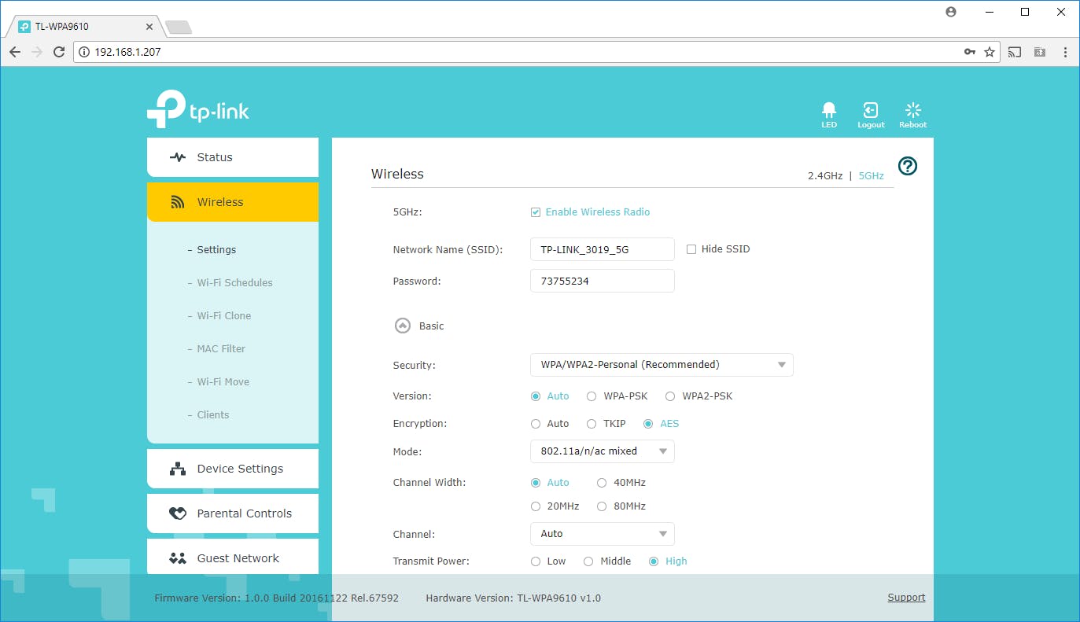This screenshot has width=1080, height=622.
Task: Click the Password input field
Action: pos(603,281)
